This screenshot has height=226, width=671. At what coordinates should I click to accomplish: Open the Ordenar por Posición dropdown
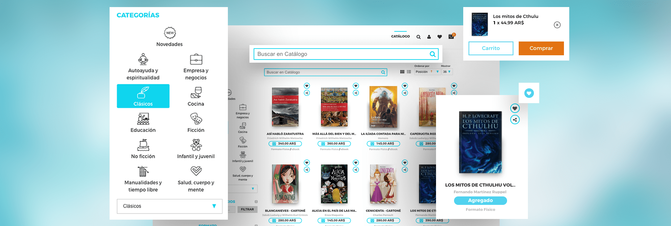[427, 72]
